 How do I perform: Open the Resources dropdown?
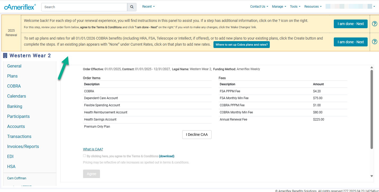(x=313, y=7)
